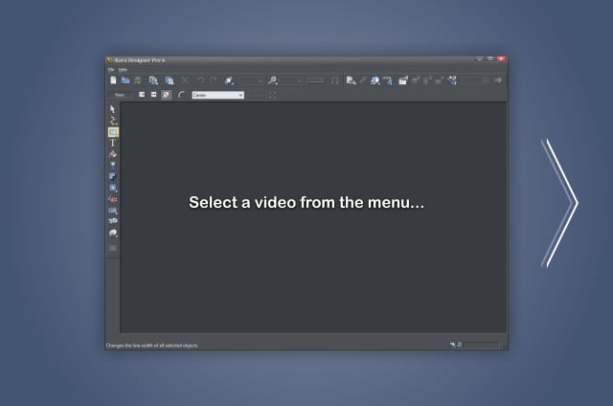The height and width of the screenshot is (406, 613).
Task: Toggle the first infobar button after New
Action: (x=142, y=95)
